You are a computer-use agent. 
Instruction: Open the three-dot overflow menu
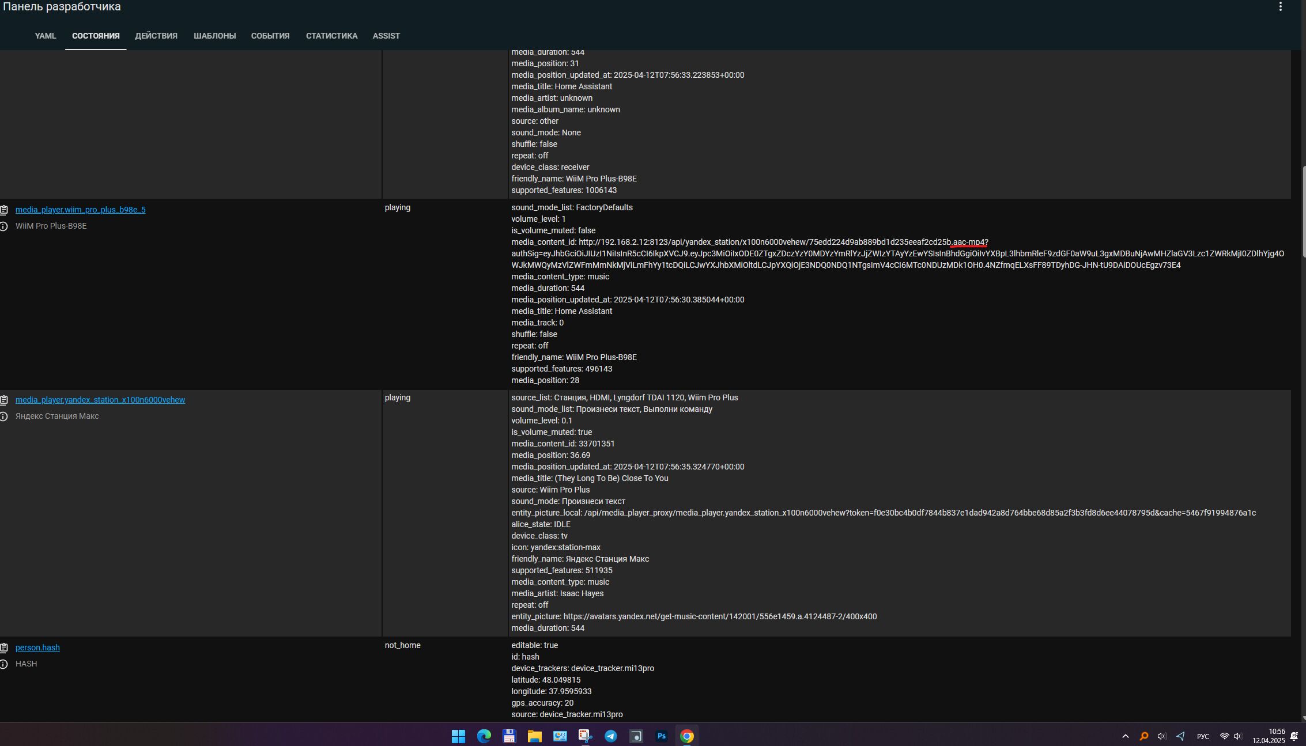[1281, 6]
